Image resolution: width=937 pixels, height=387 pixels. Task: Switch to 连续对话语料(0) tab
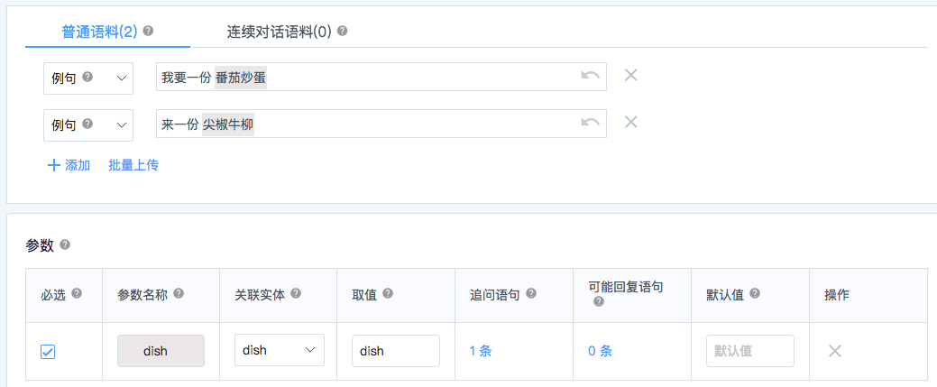(279, 31)
